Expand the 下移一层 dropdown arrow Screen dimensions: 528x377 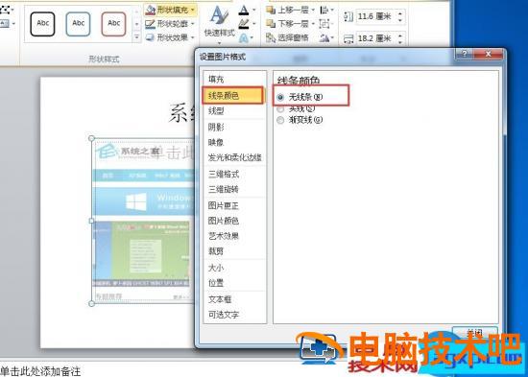point(313,24)
